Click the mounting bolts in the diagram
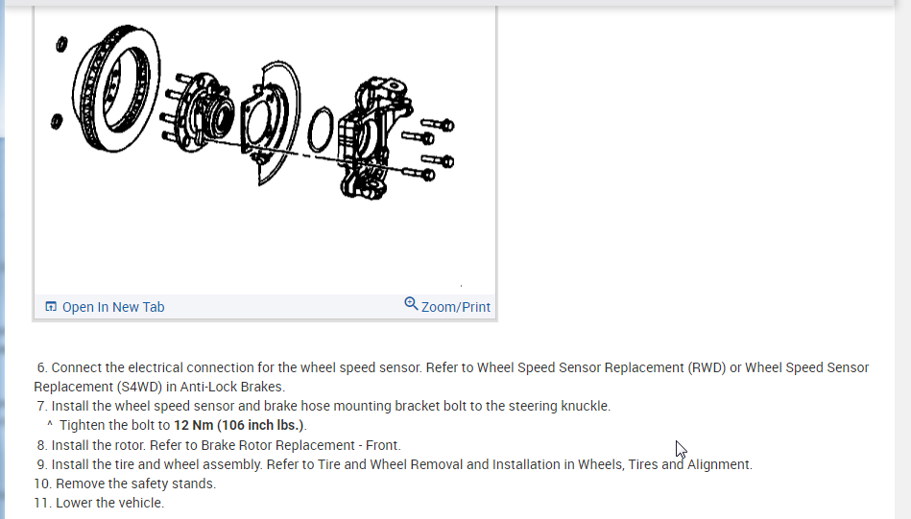This screenshot has width=911, height=519. coord(429,148)
